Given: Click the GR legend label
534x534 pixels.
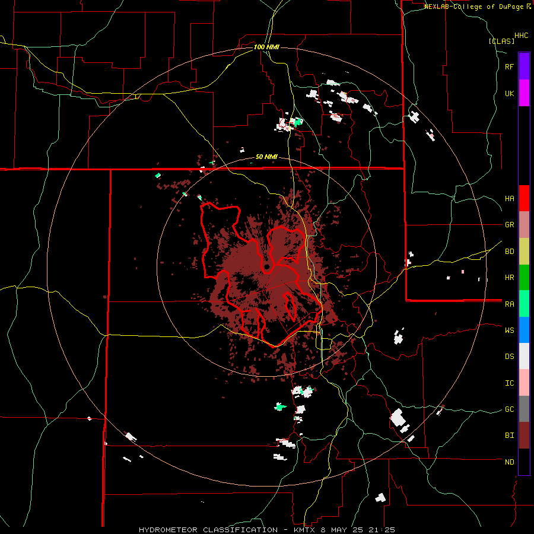Looking at the screenshot, I should (x=509, y=225).
